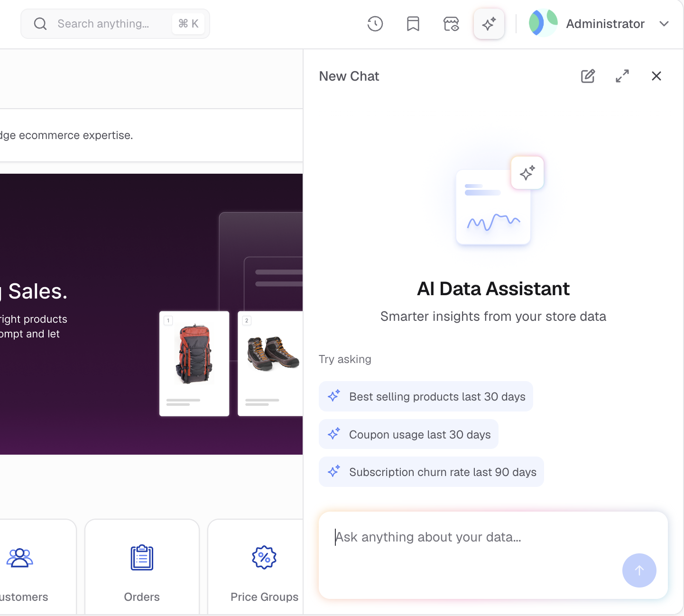Click the AI Data Assistant heading
This screenshot has width=684, height=616.
493,289
